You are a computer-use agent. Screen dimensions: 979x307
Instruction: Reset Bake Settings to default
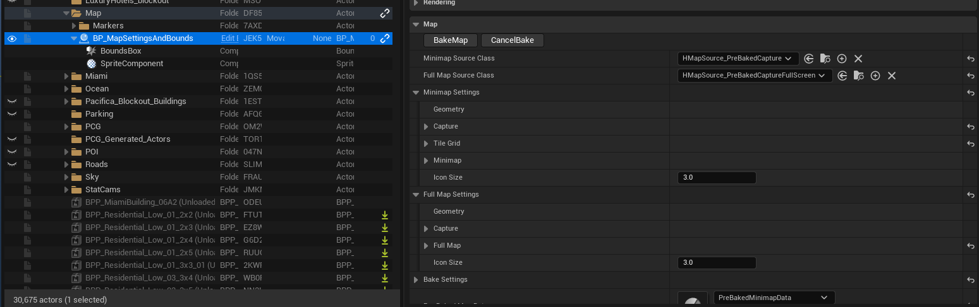coord(971,280)
